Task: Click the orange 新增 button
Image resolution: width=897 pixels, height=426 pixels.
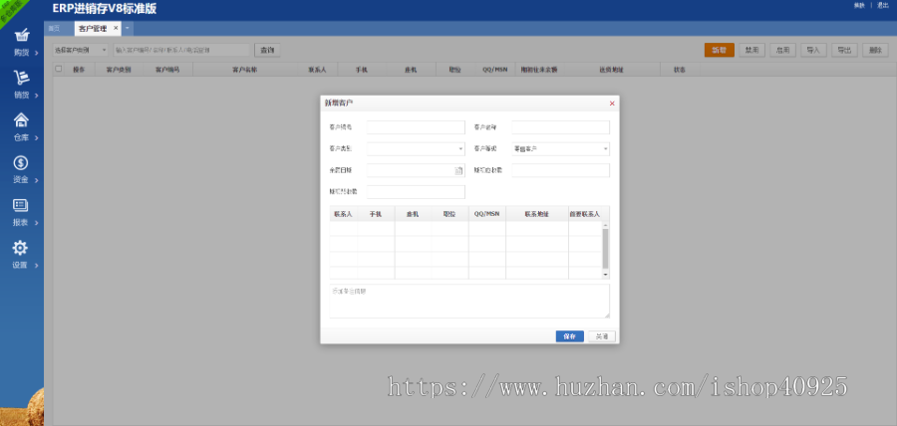Action: click(x=719, y=50)
